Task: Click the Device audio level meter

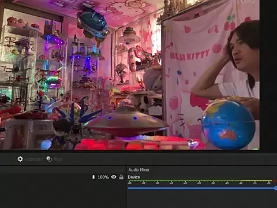Action: click(203, 181)
